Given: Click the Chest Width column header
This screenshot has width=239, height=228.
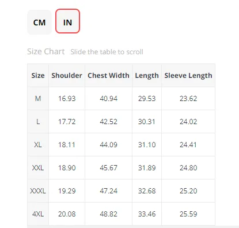Looking at the screenshot, I should tap(108, 76).
